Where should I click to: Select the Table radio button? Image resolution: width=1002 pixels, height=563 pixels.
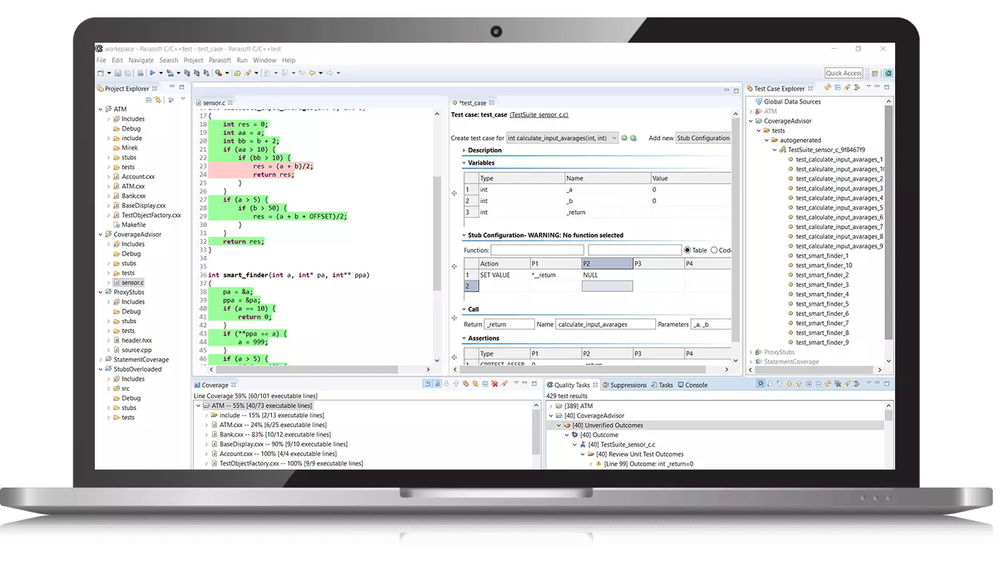(x=687, y=250)
